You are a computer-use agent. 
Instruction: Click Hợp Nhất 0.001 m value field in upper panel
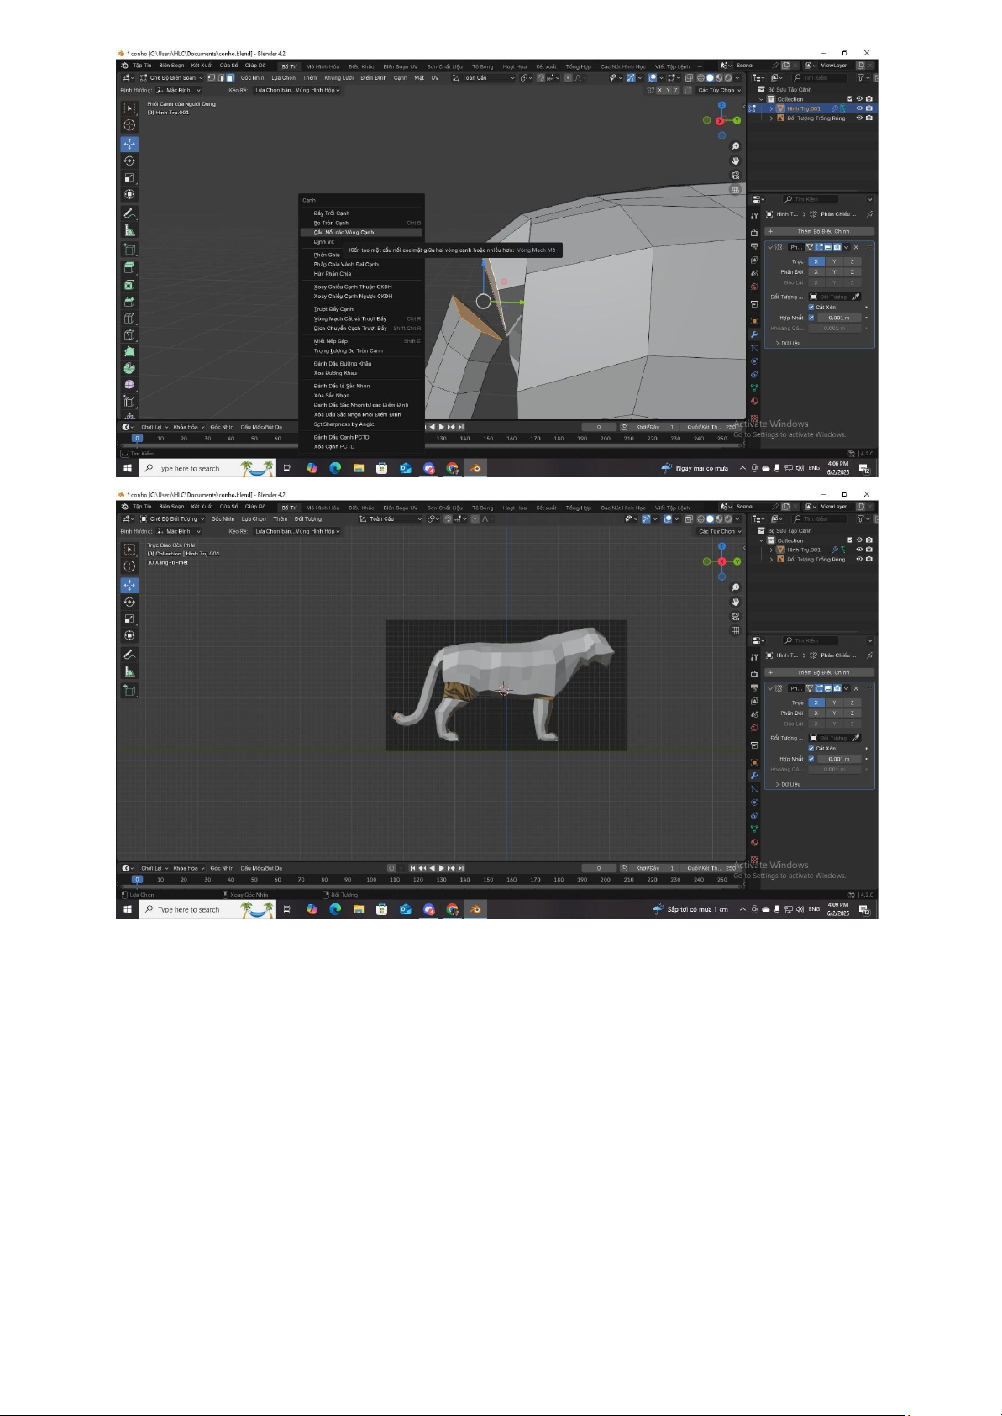tap(839, 318)
